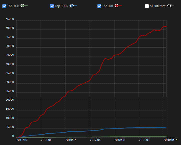Click the 5000 y-axis label
The height and width of the screenshot is (145, 181).
[11, 127]
